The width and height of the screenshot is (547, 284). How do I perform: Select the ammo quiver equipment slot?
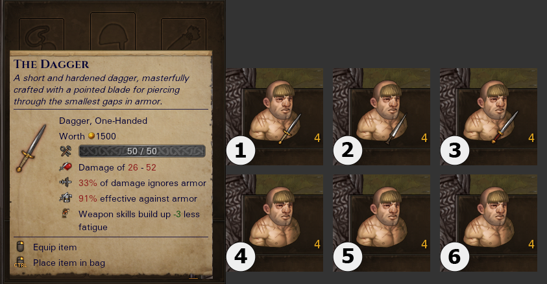(x=184, y=34)
